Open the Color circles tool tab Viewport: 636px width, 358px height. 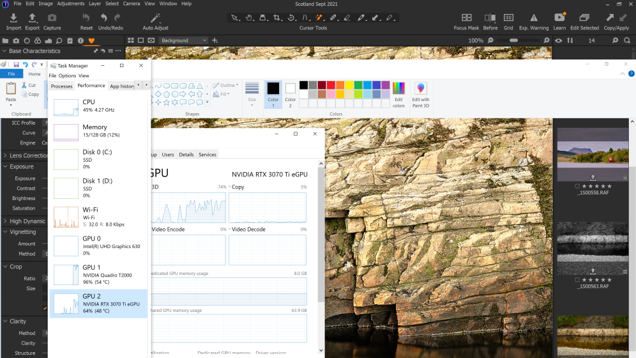(x=37, y=40)
